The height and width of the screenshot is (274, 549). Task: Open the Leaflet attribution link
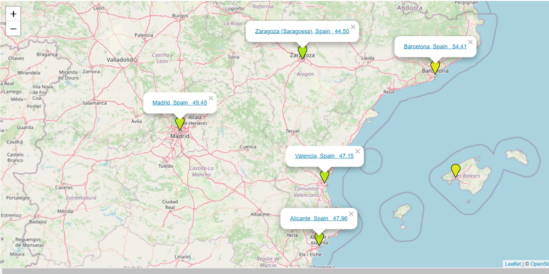coord(513,264)
